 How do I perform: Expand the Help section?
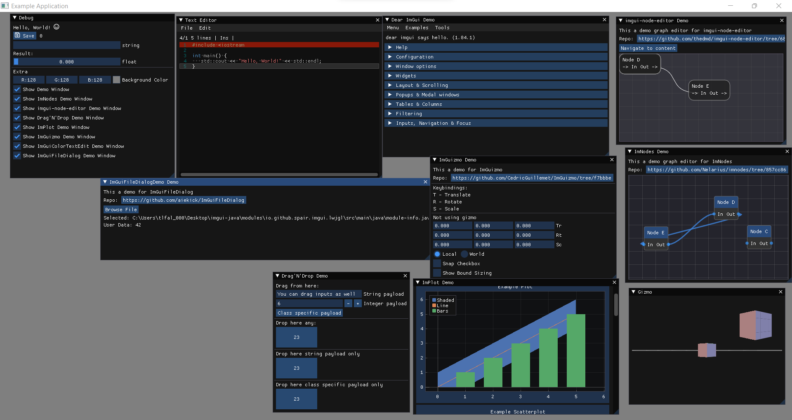click(496, 47)
